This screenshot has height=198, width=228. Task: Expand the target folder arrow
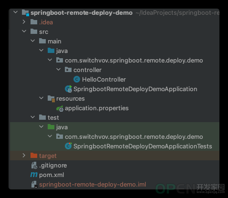pos(24,156)
